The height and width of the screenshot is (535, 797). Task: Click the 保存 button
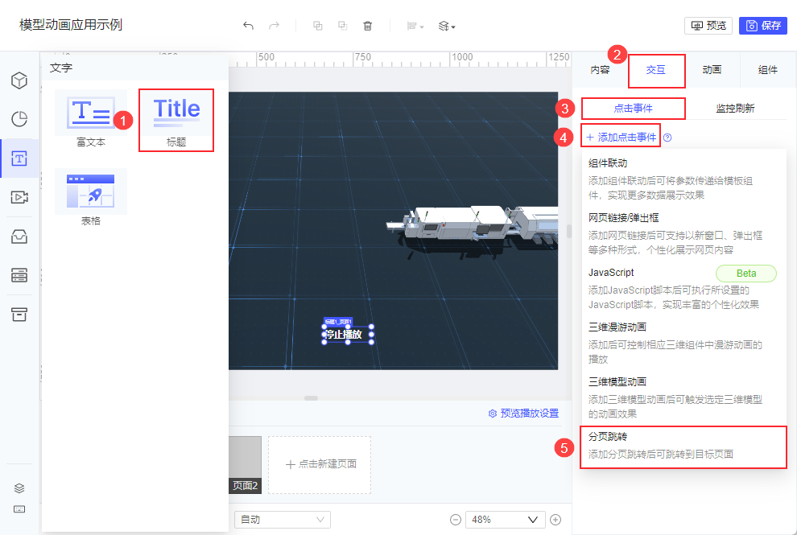coord(762,25)
